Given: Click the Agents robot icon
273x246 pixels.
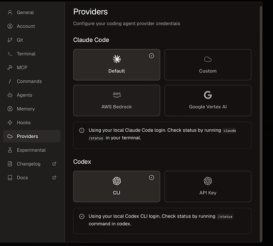Looking at the screenshot, I should pyautogui.click(x=10, y=95).
